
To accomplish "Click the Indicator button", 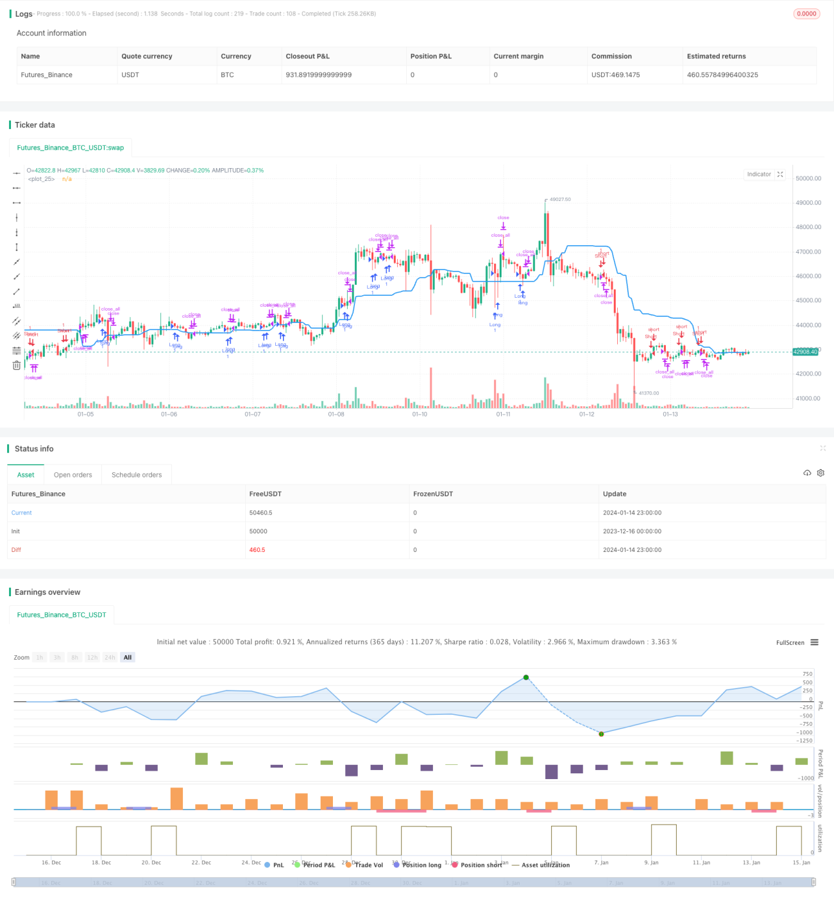I will [759, 175].
